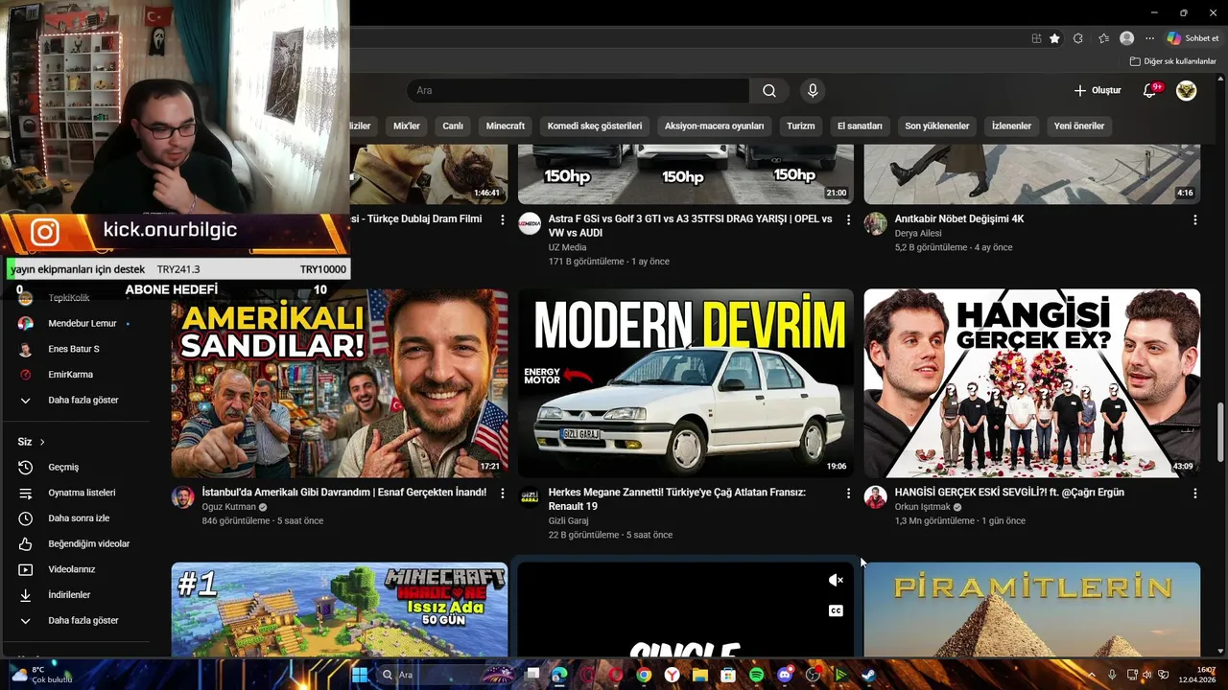
Task: Open Steam from the taskbar
Action: click(868, 675)
